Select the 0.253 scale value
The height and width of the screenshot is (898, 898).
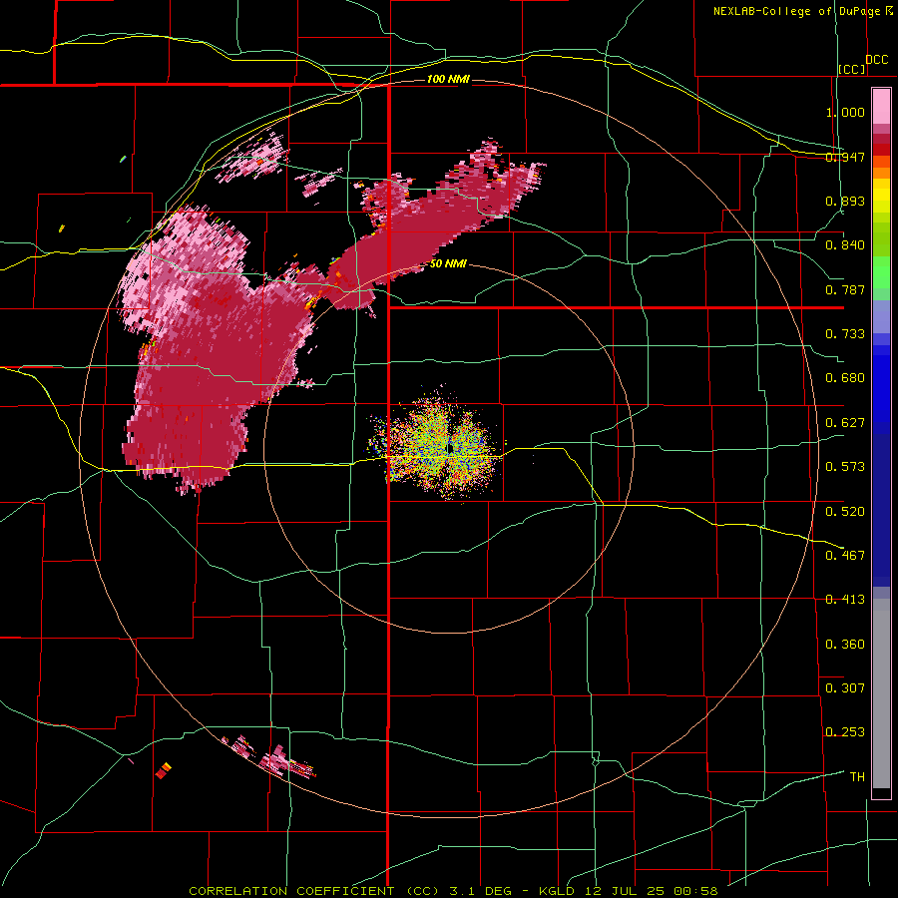845,732
